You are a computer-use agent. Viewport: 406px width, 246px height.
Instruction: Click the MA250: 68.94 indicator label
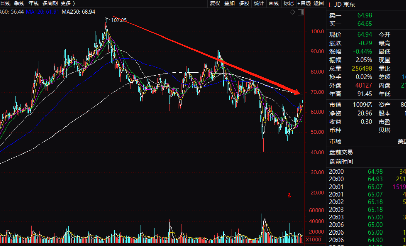tap(78, 12)
